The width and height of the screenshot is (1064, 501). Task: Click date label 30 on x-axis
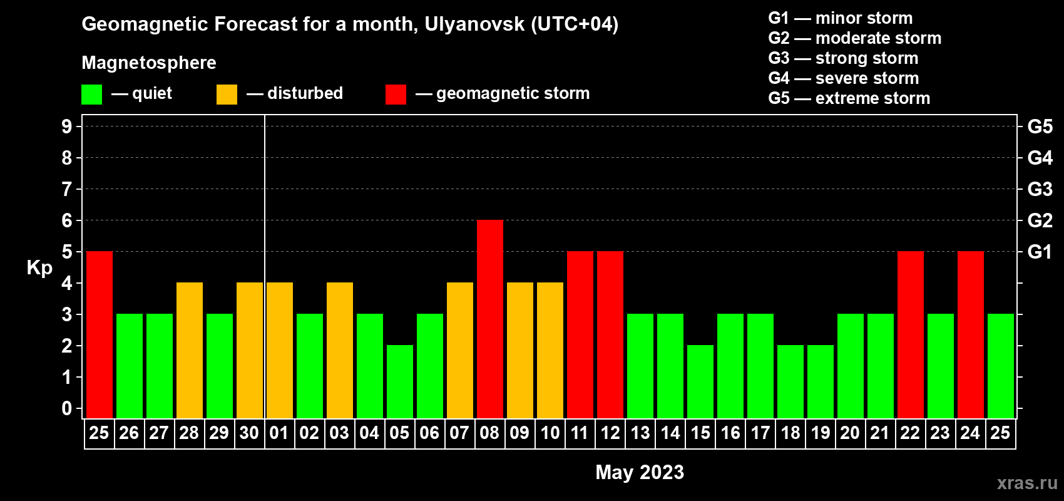(x=249, y=433)
